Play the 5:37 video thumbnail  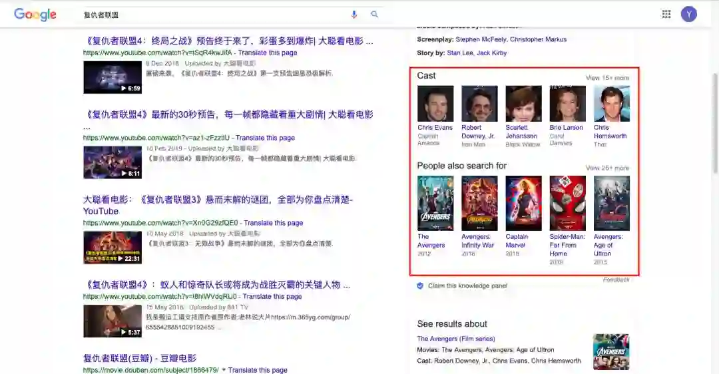(x=113, y=321)
